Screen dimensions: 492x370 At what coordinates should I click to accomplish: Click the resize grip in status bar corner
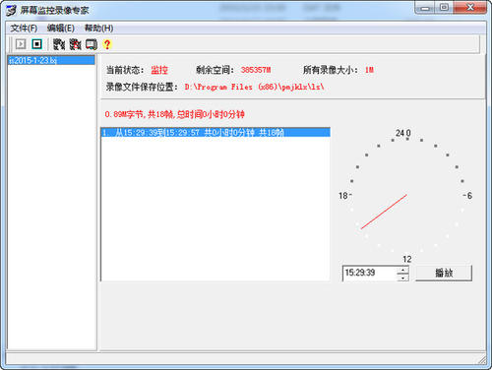(x=482, y=360)
